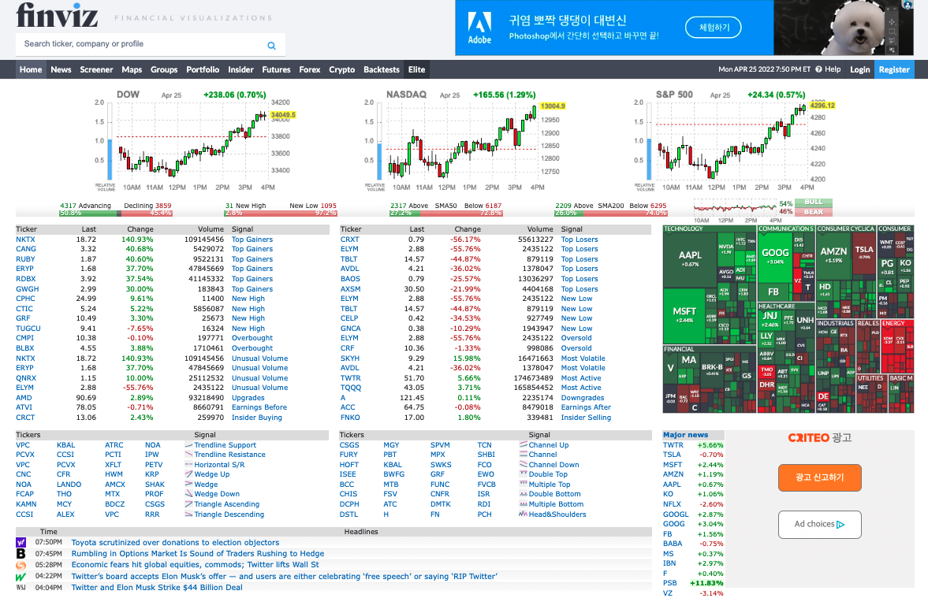Viewport: 928px width, 598px height.
Task: Click the Channel Up pattern icon
Action: pos(524,445)
